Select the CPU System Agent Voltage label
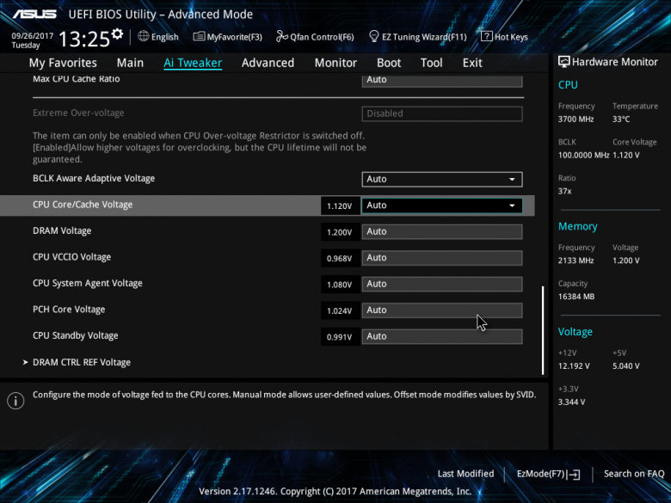 click(x=88, y=283)
